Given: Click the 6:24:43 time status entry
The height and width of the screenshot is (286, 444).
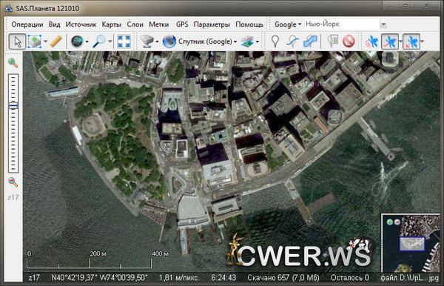Looking at the screenshot, I should [x=223, y=278].
